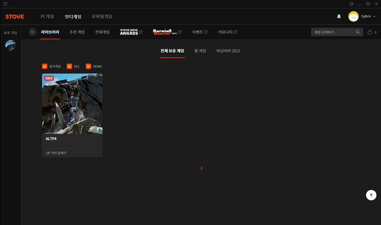381x225 pixels.
Task: Open the STOVE INDIE AWARDS link
Action: (131, 32)
